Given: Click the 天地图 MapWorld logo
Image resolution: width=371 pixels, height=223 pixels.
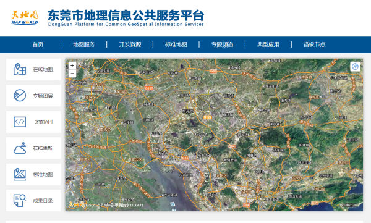Looking at the screenshot, I should pyautogui.click(x=25, y=17).
